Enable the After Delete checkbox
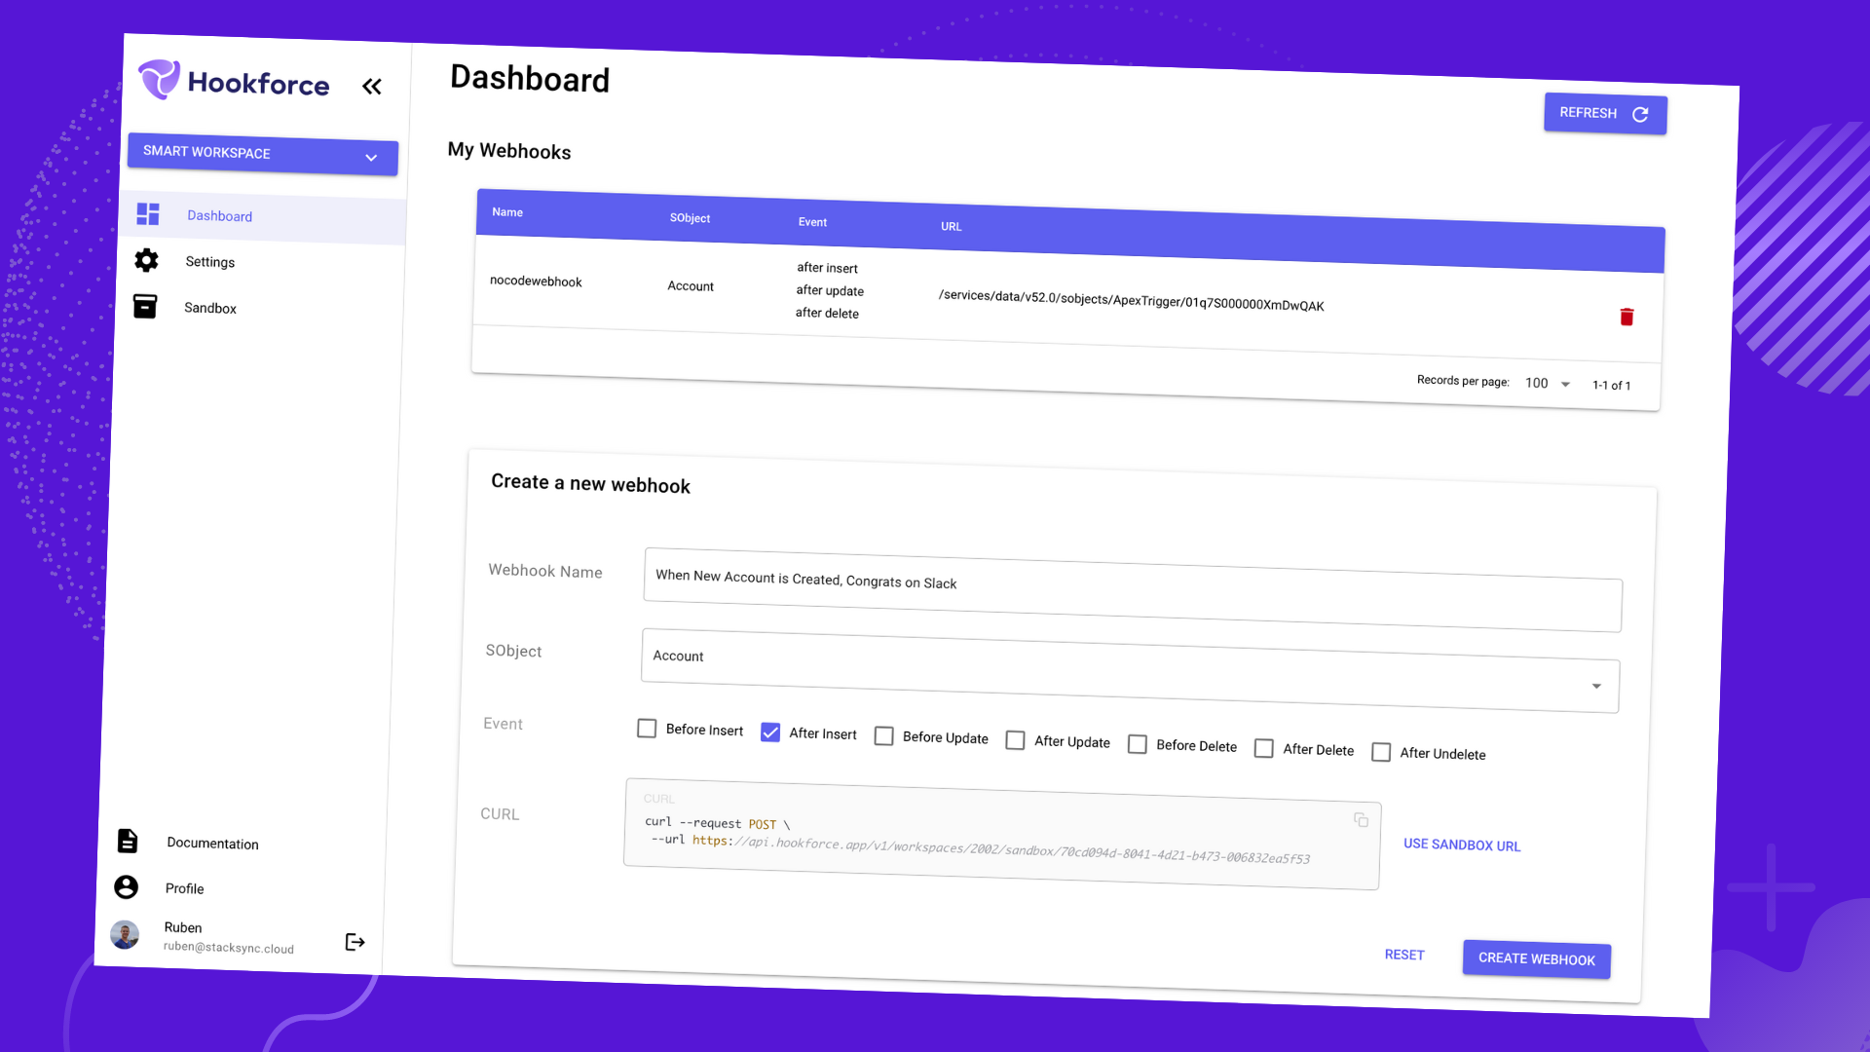 point(1263,747)
